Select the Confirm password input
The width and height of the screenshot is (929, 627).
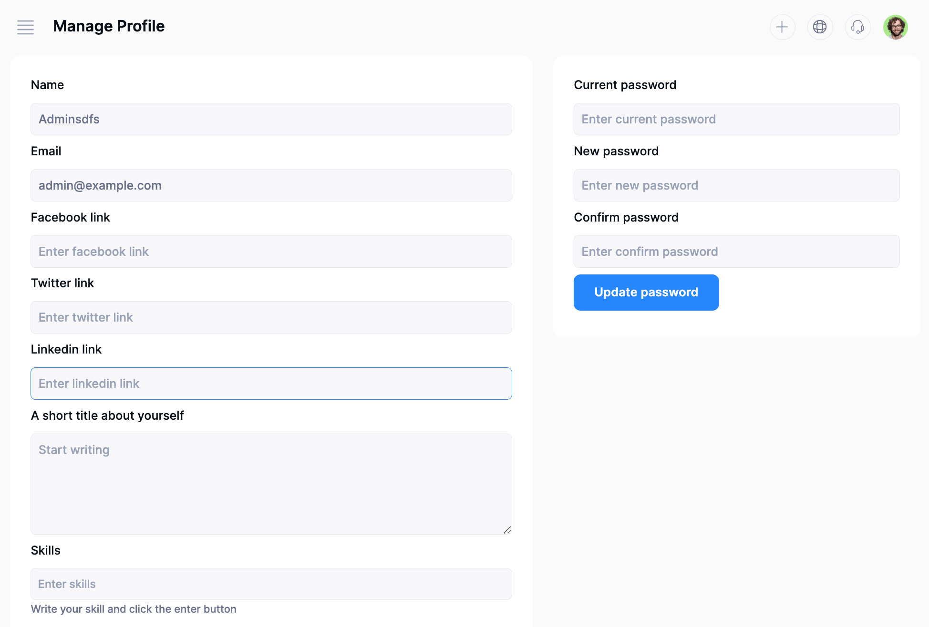pos(736,252)
